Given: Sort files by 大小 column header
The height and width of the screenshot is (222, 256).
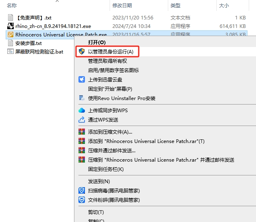Looking at the screenshot, I should click(x=224, y=5).
